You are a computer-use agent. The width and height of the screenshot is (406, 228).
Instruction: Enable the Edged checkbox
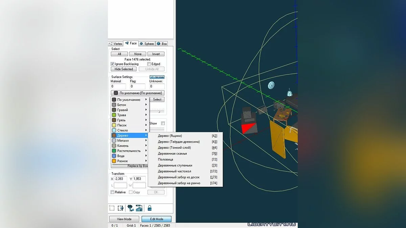[x=149, y=64]
